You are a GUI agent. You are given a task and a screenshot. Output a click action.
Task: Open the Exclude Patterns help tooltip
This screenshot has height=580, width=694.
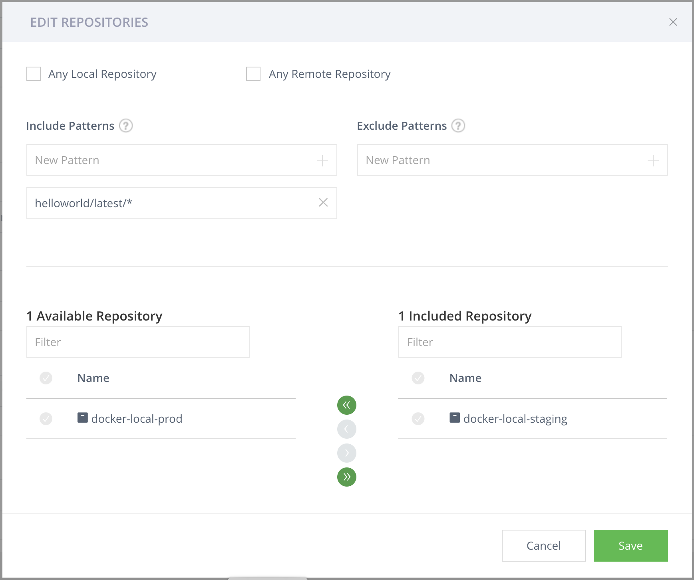click(458, 126)
